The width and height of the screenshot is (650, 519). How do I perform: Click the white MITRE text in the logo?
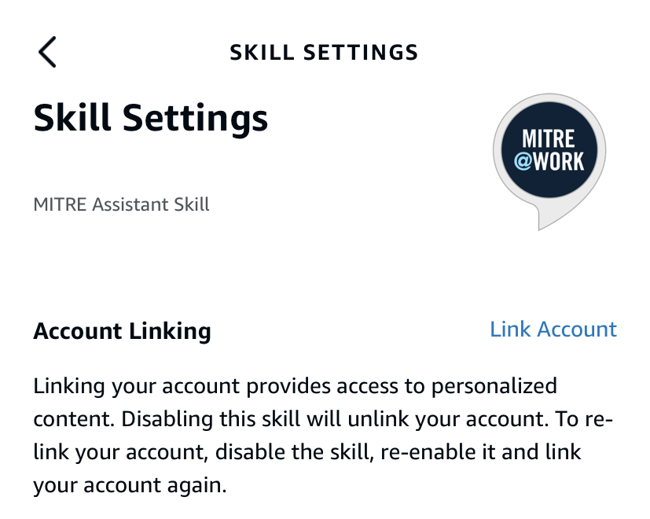(549, 139)
